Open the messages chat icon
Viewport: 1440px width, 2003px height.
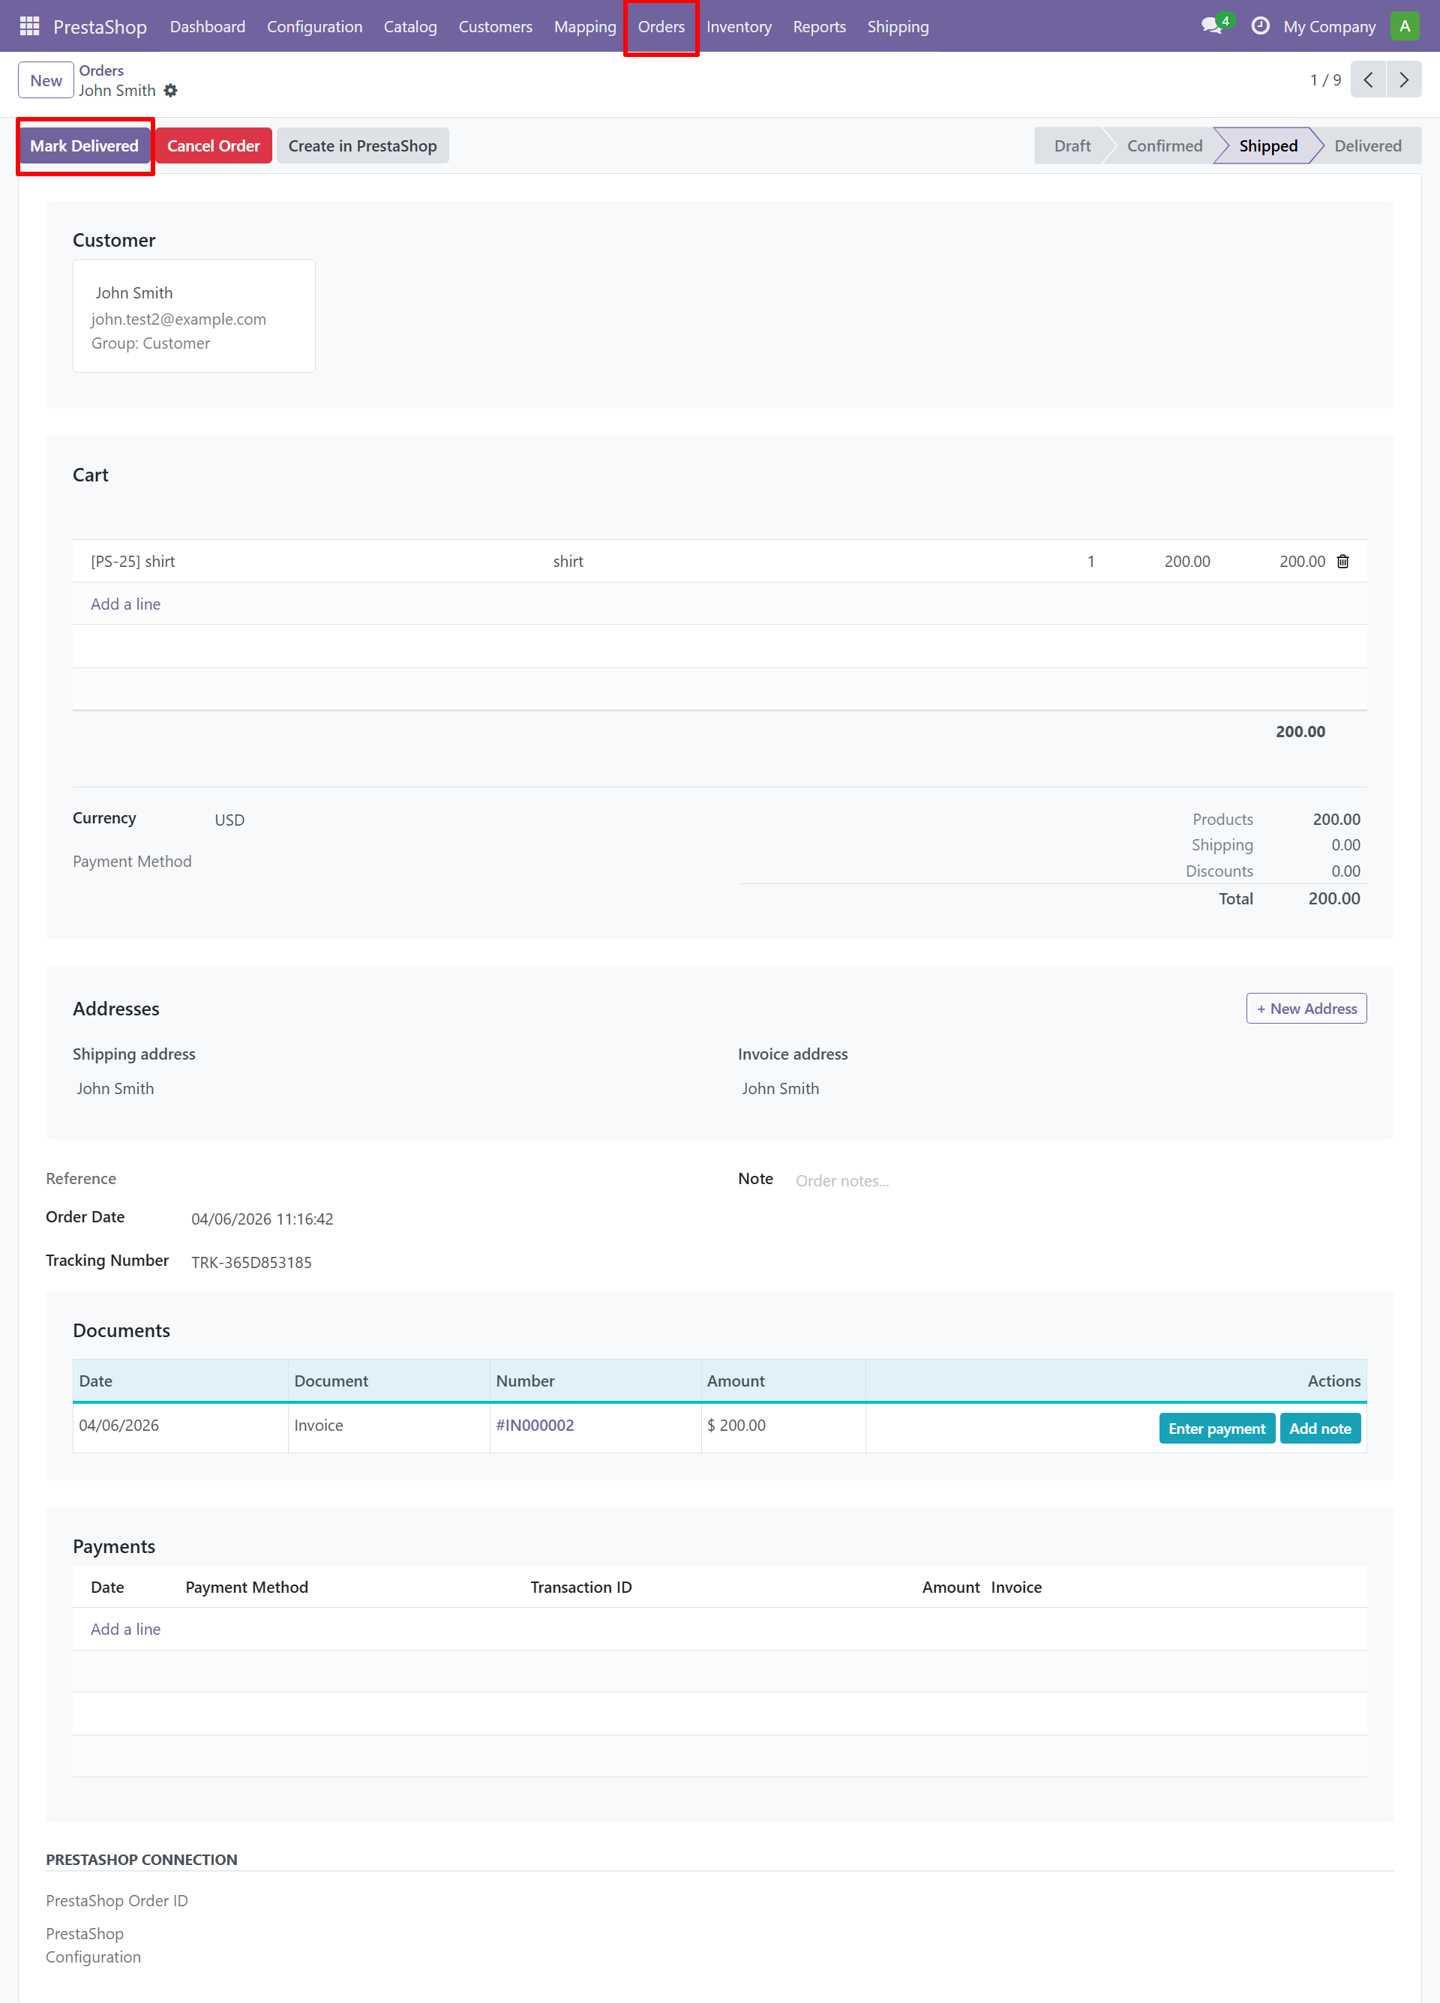[1212, 26]
